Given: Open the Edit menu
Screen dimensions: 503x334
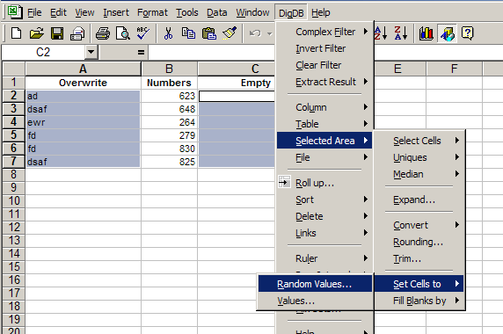Looking at the screenshot, I should click(58, 12).
